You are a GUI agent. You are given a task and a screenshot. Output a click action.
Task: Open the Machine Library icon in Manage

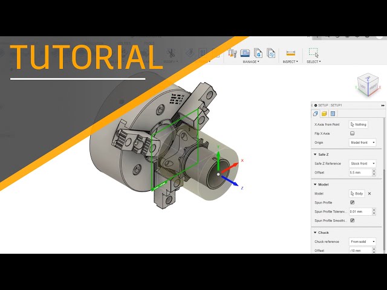245,53
